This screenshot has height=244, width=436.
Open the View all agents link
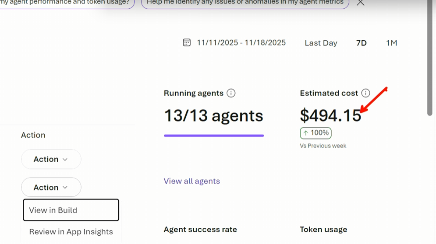[191, 181]
